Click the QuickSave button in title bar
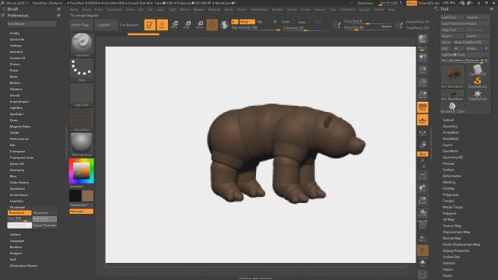 (365, 3)
